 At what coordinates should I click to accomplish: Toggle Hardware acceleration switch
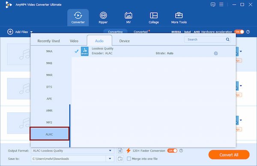(239, 32)
